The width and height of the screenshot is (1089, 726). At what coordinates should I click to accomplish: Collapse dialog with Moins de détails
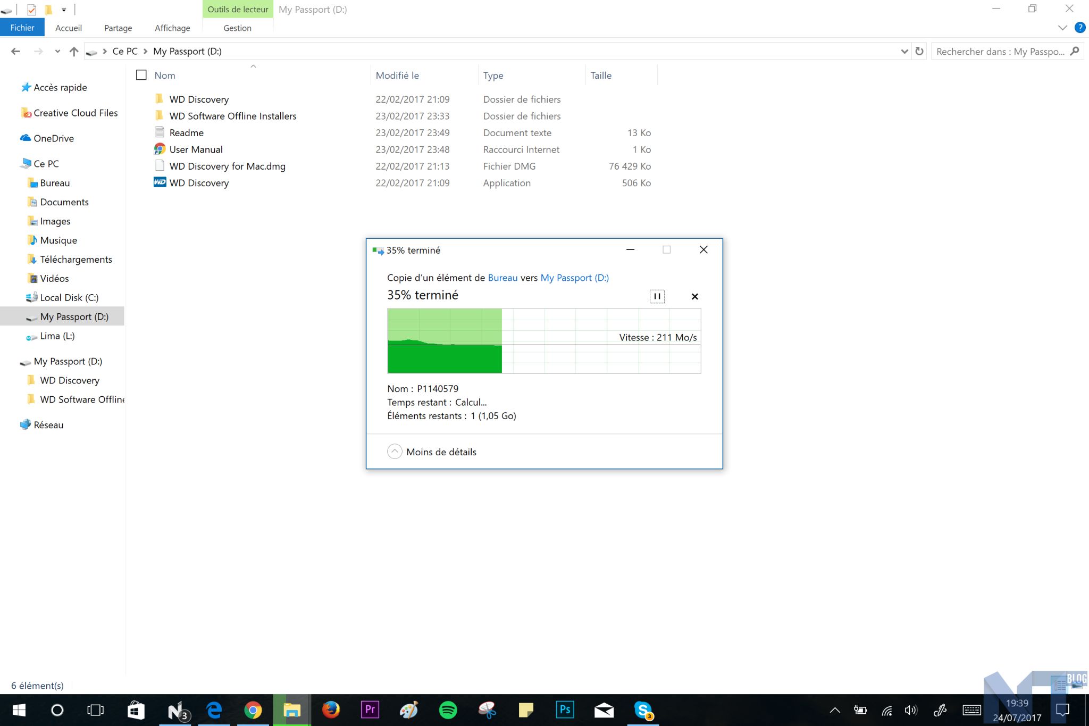tap(432, 452)
